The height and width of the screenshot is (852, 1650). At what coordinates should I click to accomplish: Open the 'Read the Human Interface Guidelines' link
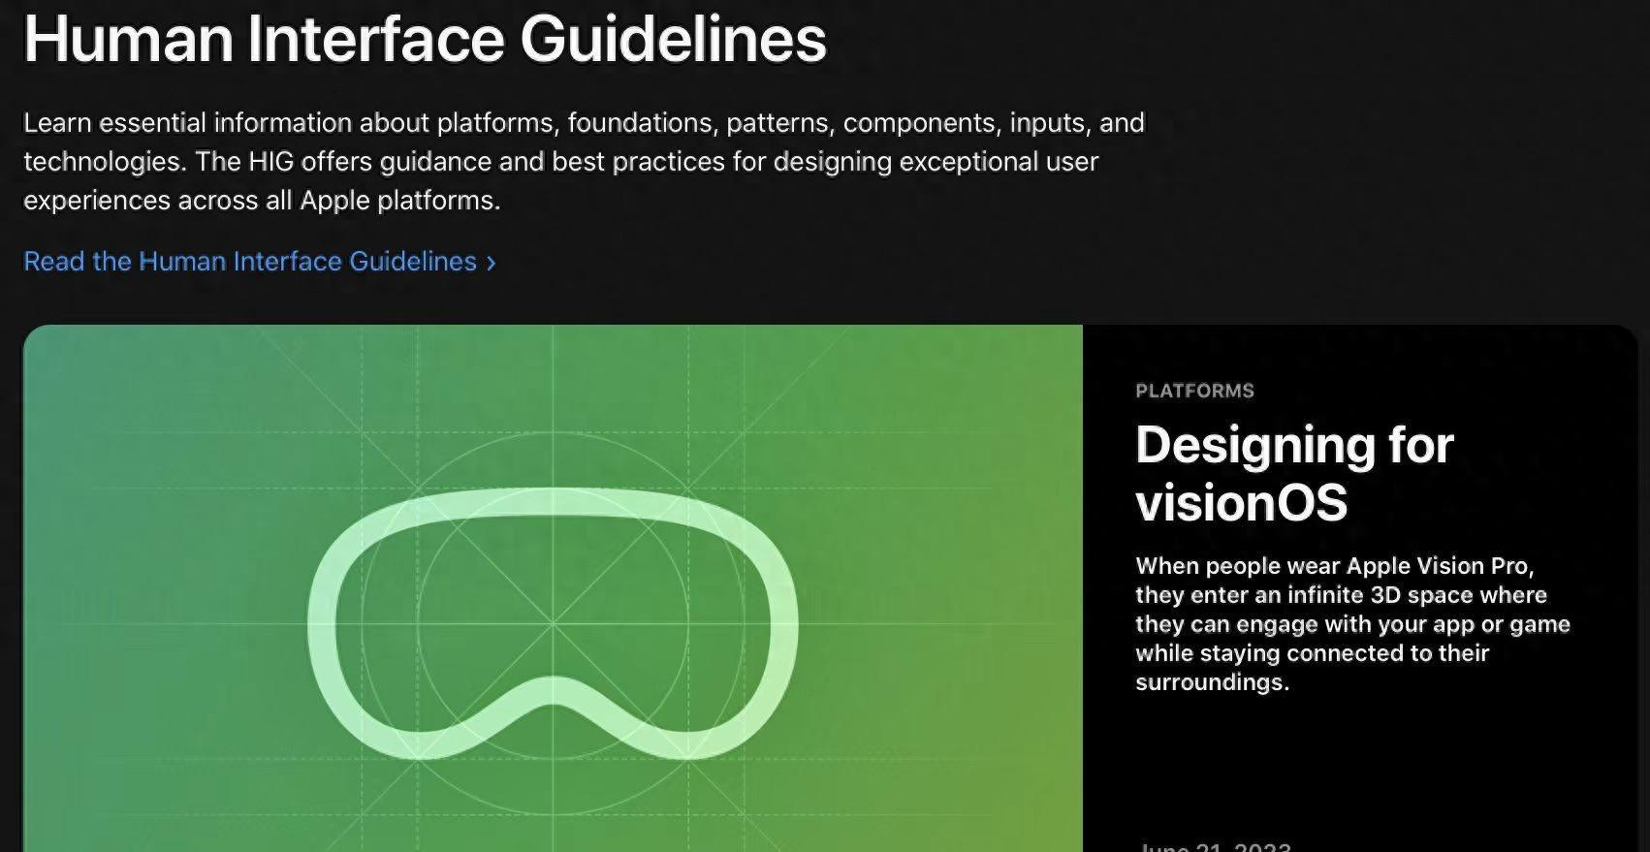pyautogui.click(x=259, y=262)
